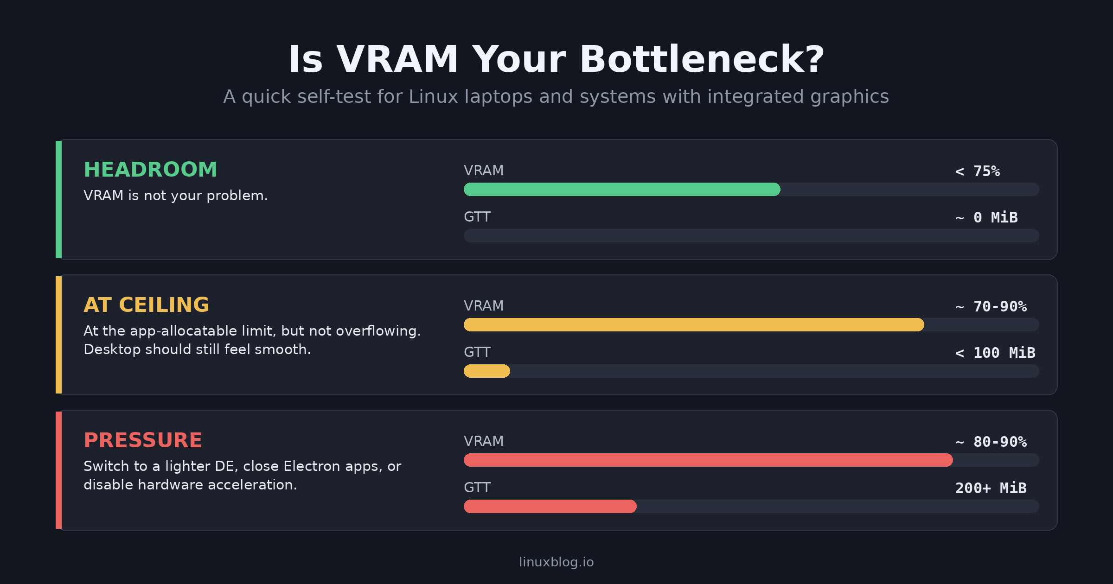The height and width of the screenshot is (584, 1113).
Task: Click the red VRAM bar in Pressure
Action: (x=708, y=460)
